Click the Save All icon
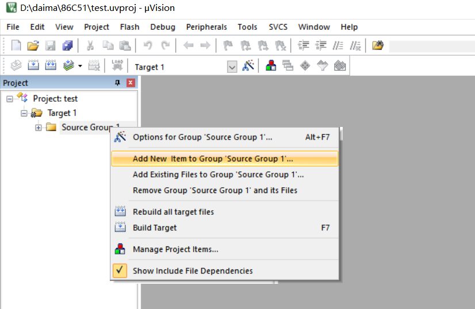This screenshot has height=309, width=475. pyautogui.click(x=67, y=46)
